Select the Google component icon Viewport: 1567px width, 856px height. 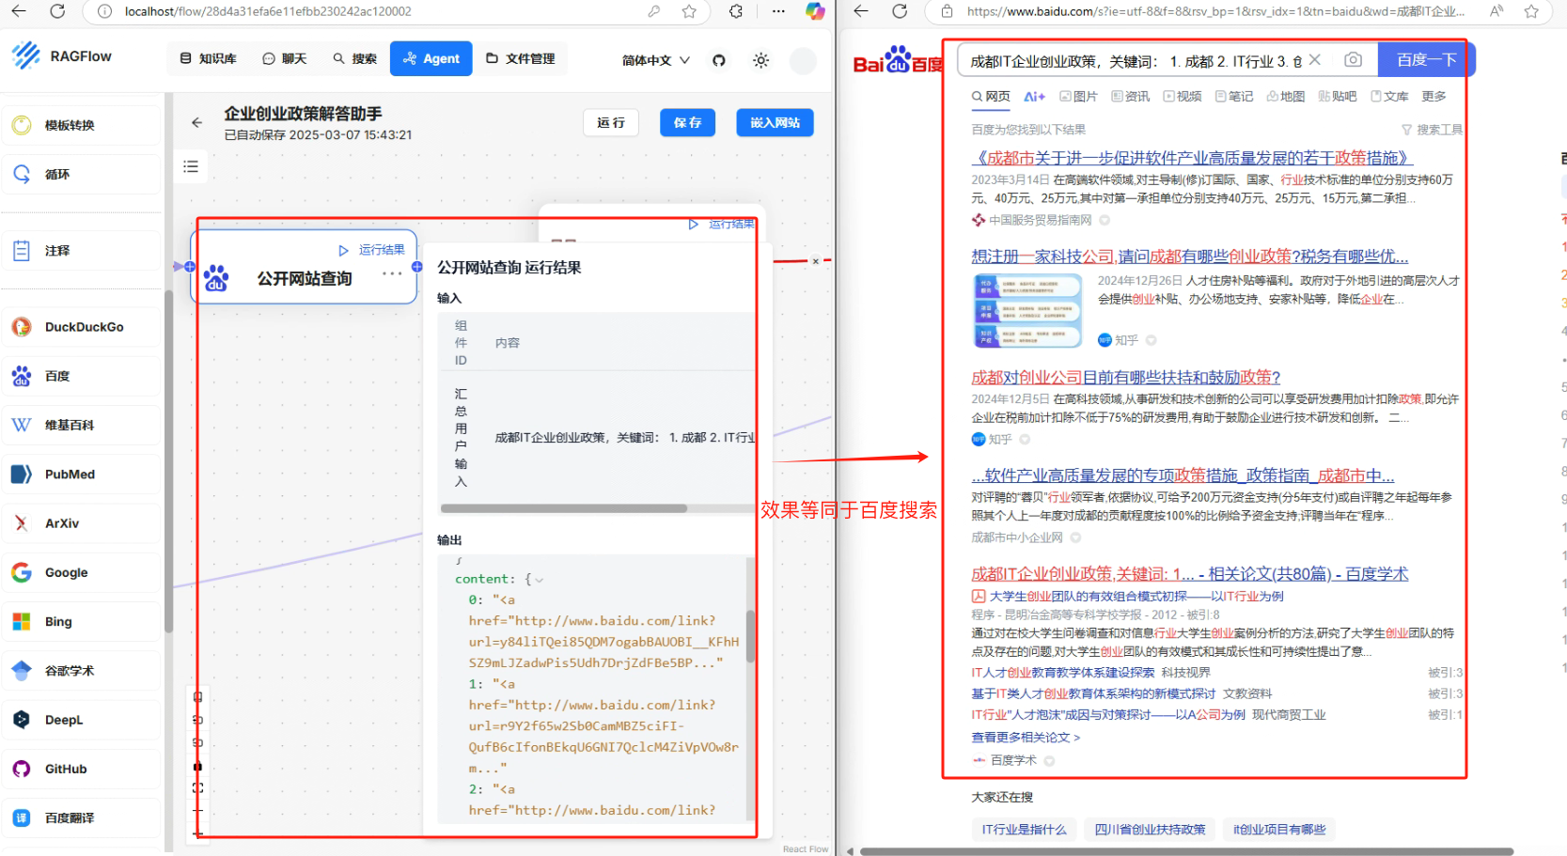(22, 572)
